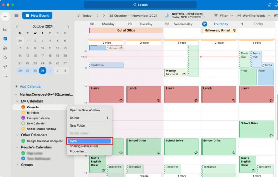The width and height of the screenshot is (278, 177).
Task: Enable the New Calendar checkbox
Action: (24, 123)
